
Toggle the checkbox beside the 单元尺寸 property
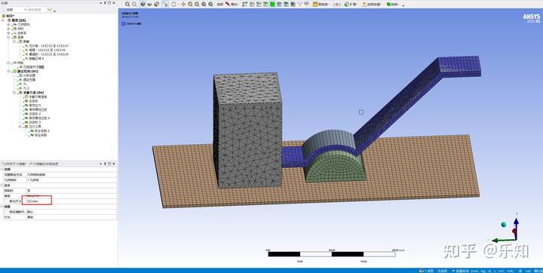pos(5,201)
